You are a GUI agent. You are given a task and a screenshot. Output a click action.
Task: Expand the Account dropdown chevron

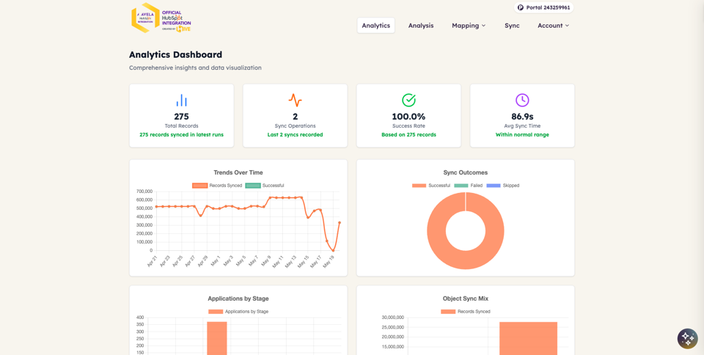(567, 26)
